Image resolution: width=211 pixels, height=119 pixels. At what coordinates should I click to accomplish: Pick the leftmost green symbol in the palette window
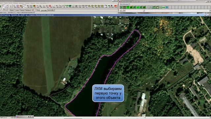tap(121, 7)
